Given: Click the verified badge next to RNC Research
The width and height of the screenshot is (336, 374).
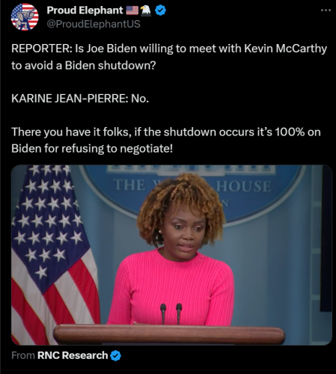Looking at the screenshot, I should tap(115, 355).
